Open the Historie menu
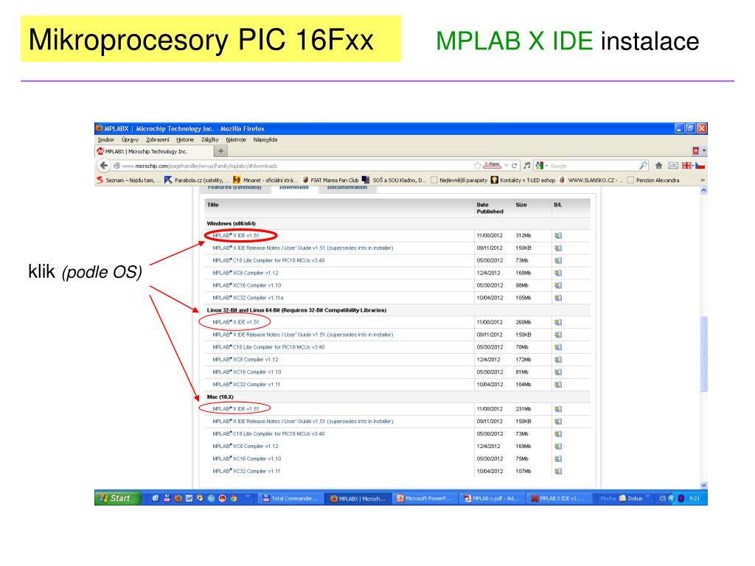 pyautogui.click(x=185, y=139)
